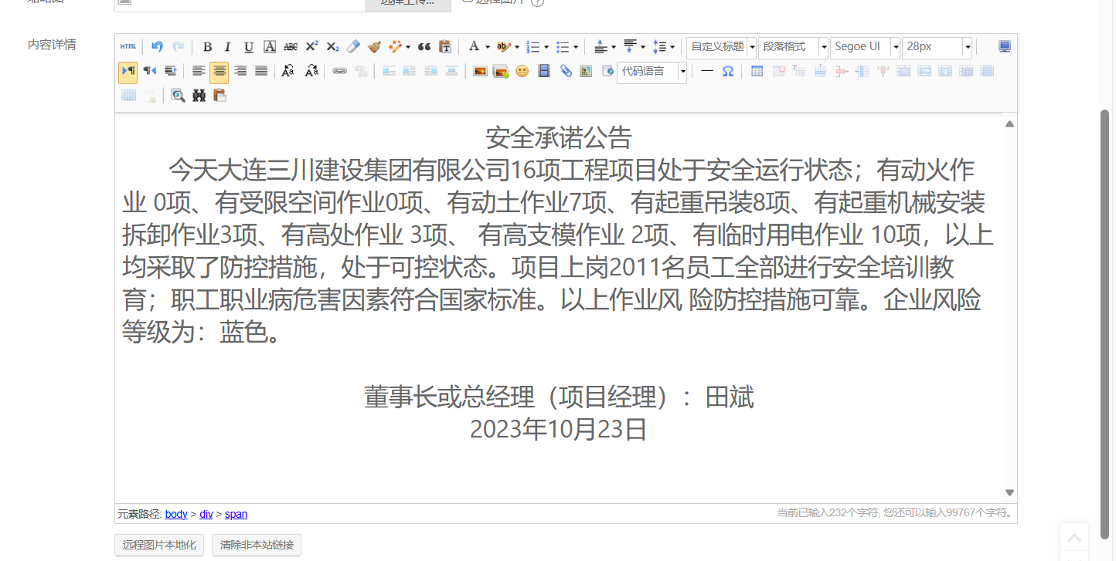Open find and replace (binoculars)

tap(199, 96)
